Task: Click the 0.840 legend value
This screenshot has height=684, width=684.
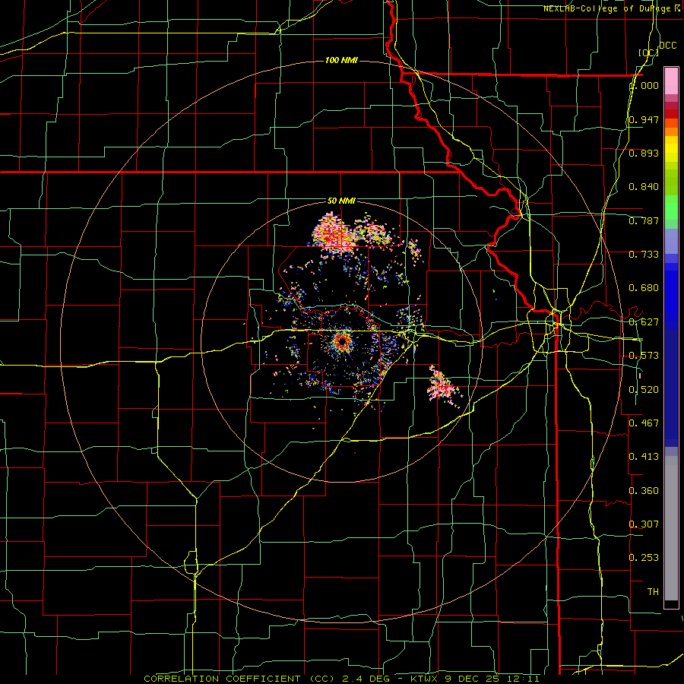Action: coord(644,187)
